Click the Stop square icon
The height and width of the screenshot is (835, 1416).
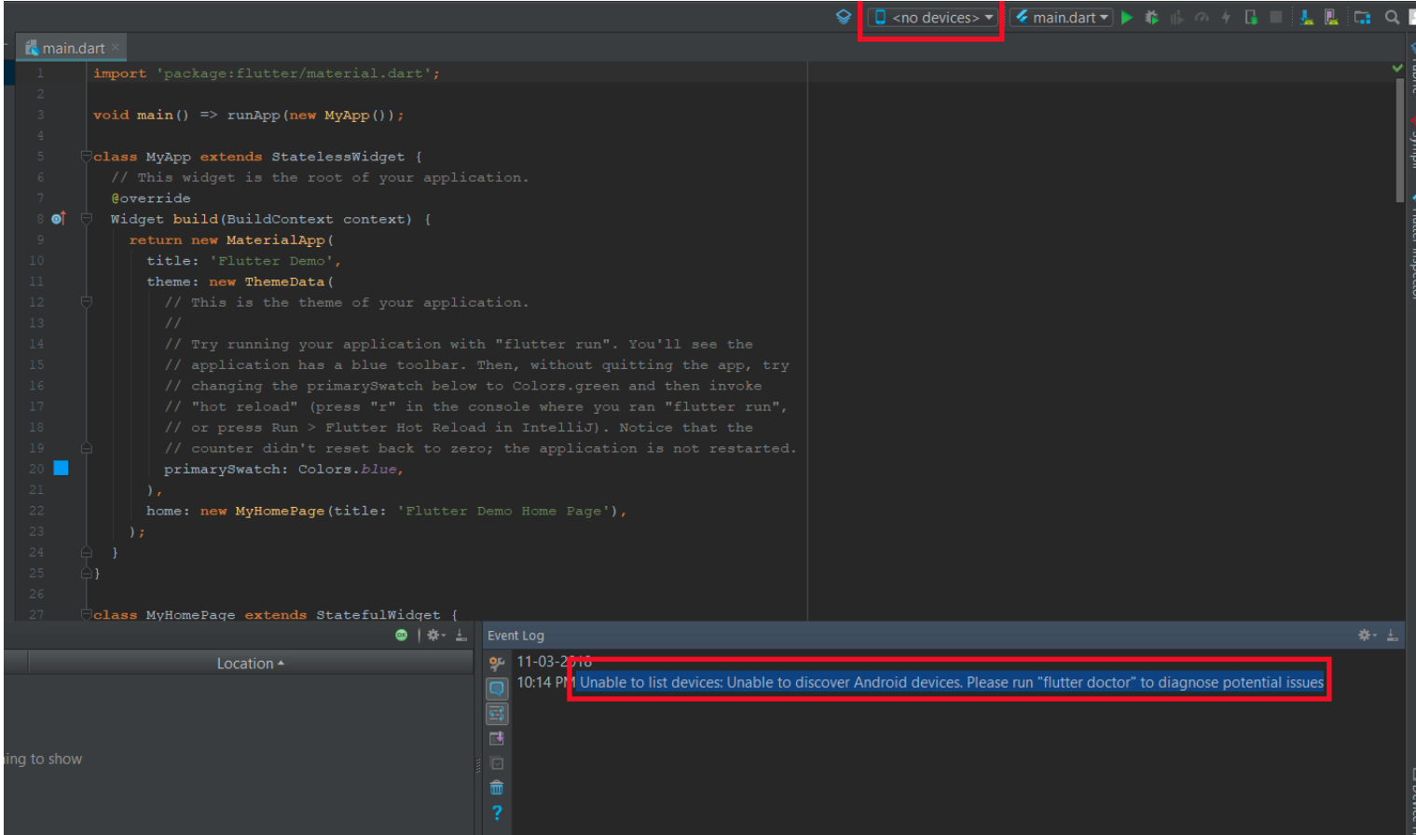coord(1276,18)
